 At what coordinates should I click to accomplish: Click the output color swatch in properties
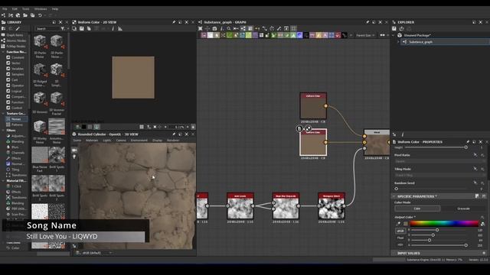pos(406,224)
